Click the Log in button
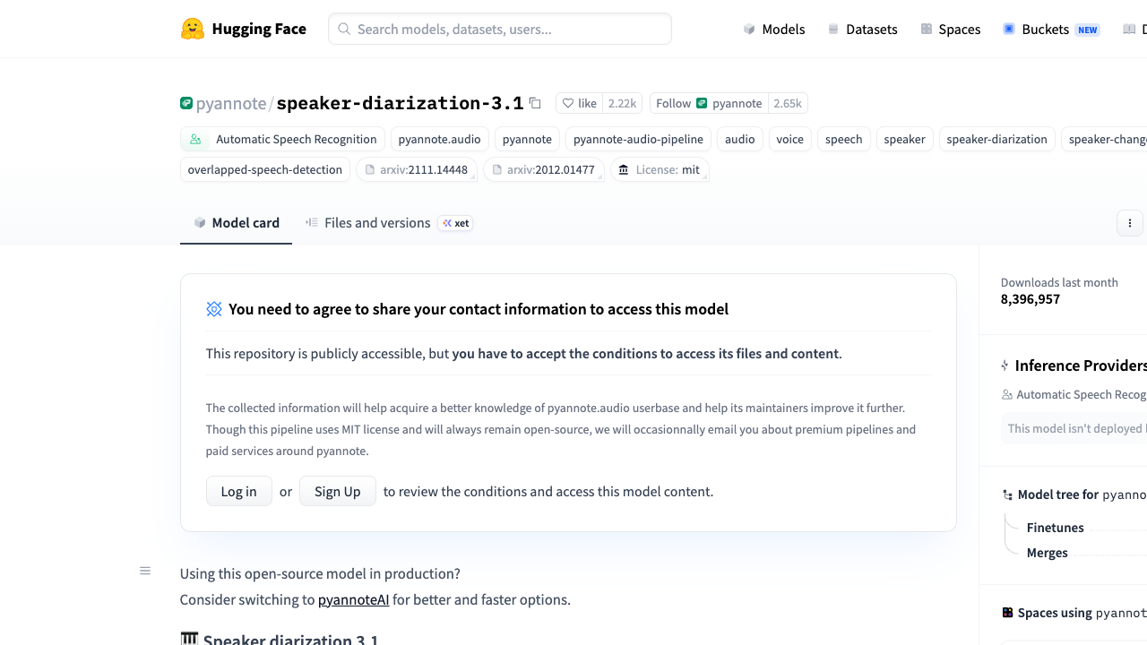 click(239, 491)
